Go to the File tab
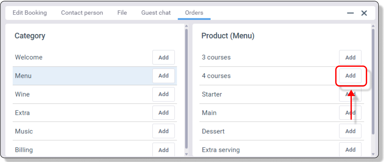Image resolution: width=384 pixels, height=162 pixels. pyautogui.click(x=122, y=13)
